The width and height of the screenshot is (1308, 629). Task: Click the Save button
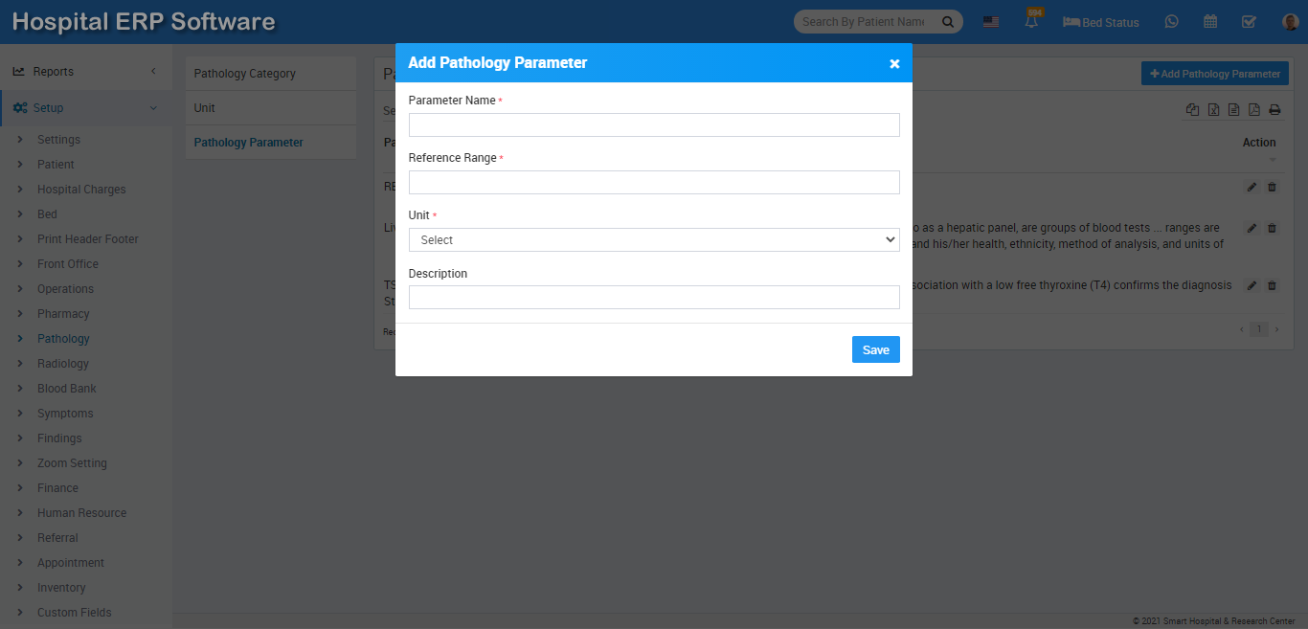(875, 350)
